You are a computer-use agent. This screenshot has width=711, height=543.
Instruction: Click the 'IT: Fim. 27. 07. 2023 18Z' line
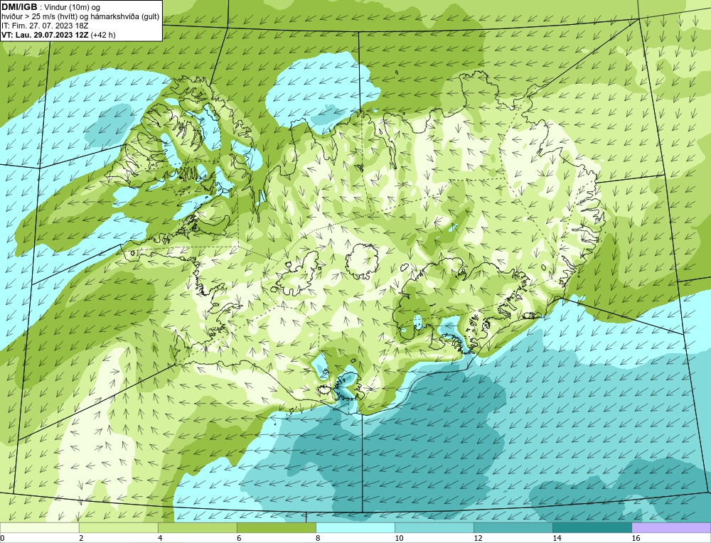coord(45,26)
